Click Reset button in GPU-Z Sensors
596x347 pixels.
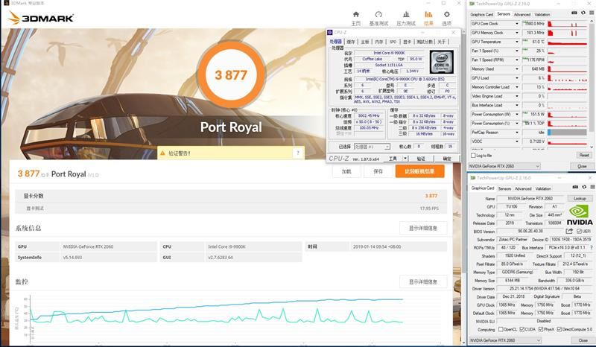(x=584, y=155)
